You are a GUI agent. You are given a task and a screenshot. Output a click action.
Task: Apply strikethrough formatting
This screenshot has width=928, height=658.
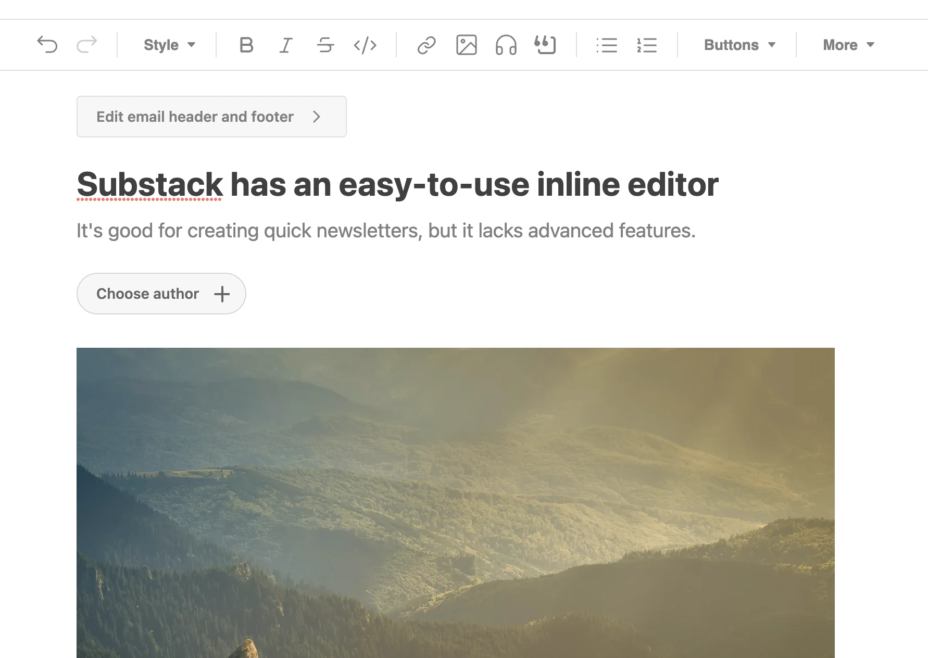[x=325, y=45]
